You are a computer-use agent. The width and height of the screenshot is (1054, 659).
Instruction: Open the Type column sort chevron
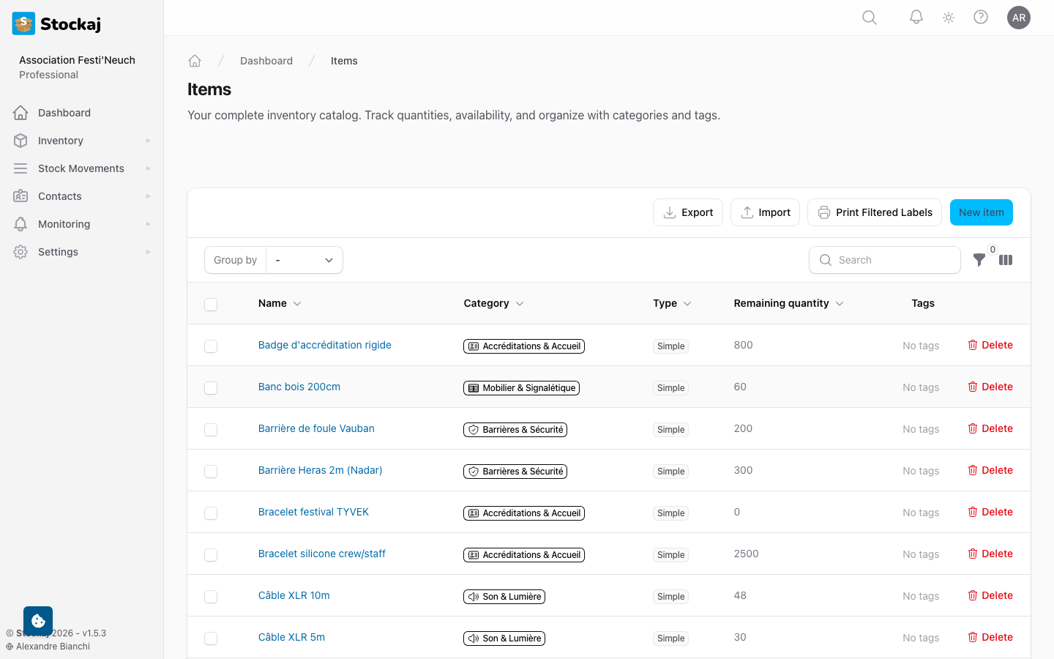coord(687,304)
